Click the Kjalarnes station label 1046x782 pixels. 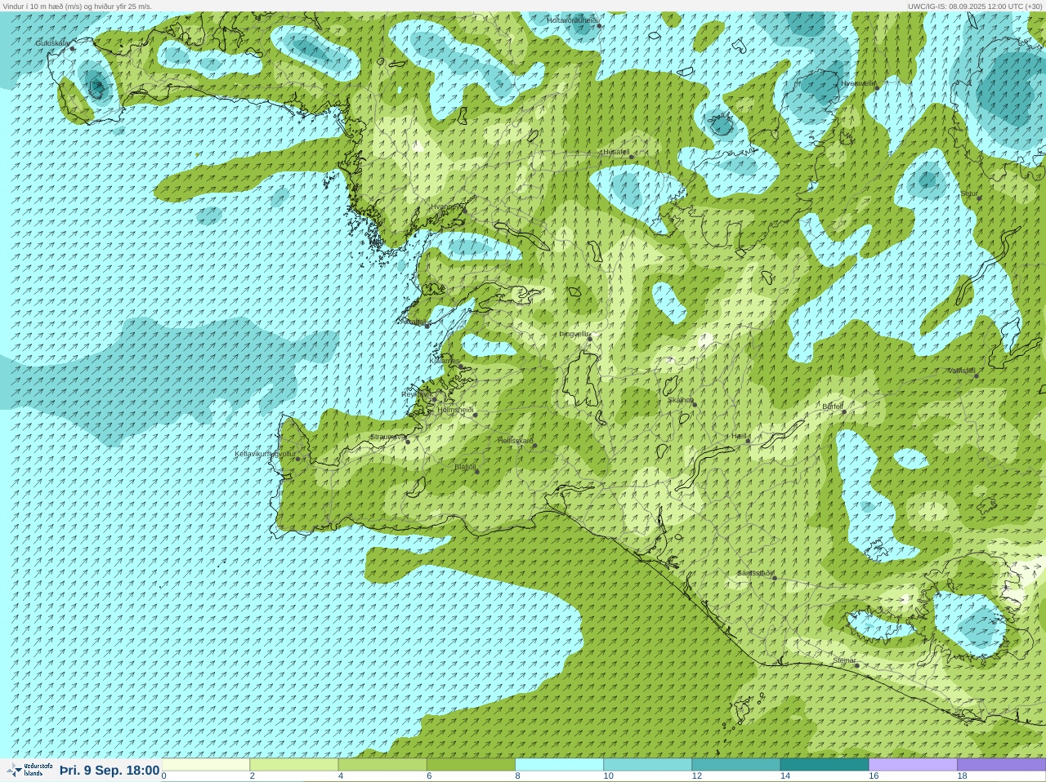(445, 360)
